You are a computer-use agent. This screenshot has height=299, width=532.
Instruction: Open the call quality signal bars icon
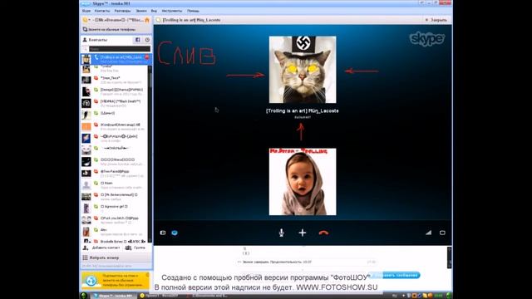[429, 233]
